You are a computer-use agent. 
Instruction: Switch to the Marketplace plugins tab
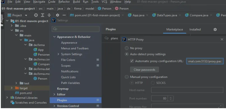click(x=175, y=29)
